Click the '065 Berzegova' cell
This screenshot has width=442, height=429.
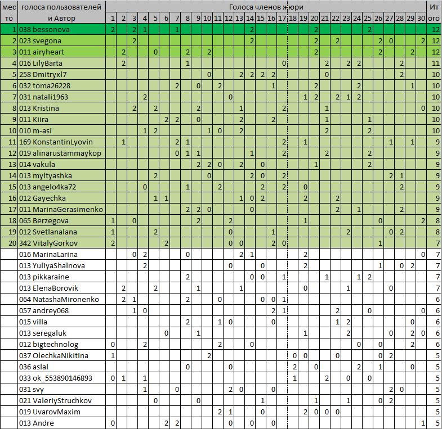pyautogui.click(x=61, y=221)
